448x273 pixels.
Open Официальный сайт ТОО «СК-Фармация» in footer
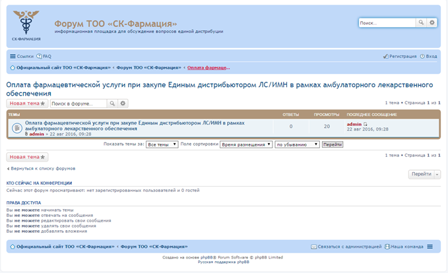point(65,247)
